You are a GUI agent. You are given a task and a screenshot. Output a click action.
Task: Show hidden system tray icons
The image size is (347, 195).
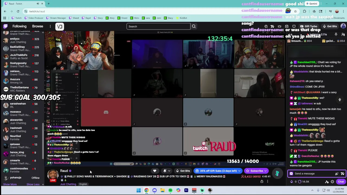tap(312, 190)
